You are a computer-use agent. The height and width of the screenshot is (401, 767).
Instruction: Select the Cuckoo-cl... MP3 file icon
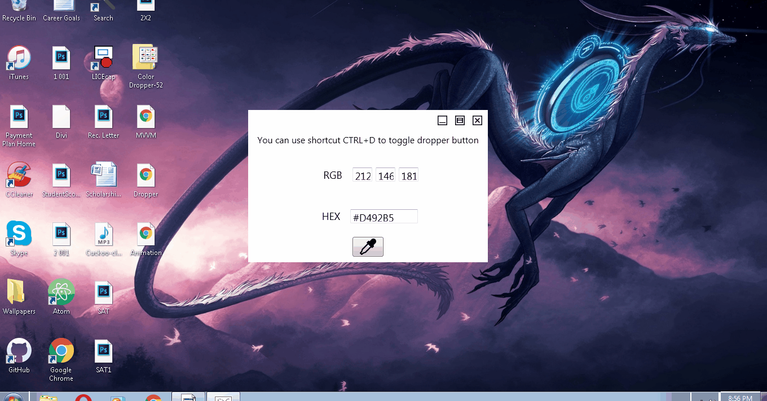[103, 239]
